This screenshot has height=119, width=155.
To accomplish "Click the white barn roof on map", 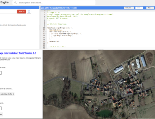I will point(118,69).
